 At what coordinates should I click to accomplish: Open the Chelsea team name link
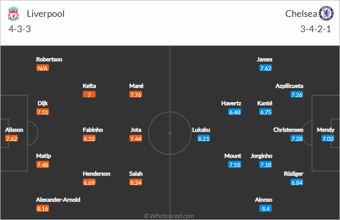point(301,14)
